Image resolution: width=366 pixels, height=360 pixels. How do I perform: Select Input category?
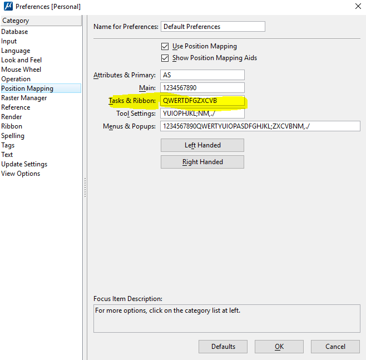pyautogui.click(x=9, y=41)
